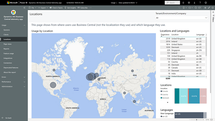Select the Denmark legend entry

pyautogui.click(x=165, y=98)
